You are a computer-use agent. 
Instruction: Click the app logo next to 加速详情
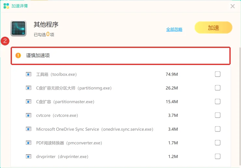tap(6, 6)
